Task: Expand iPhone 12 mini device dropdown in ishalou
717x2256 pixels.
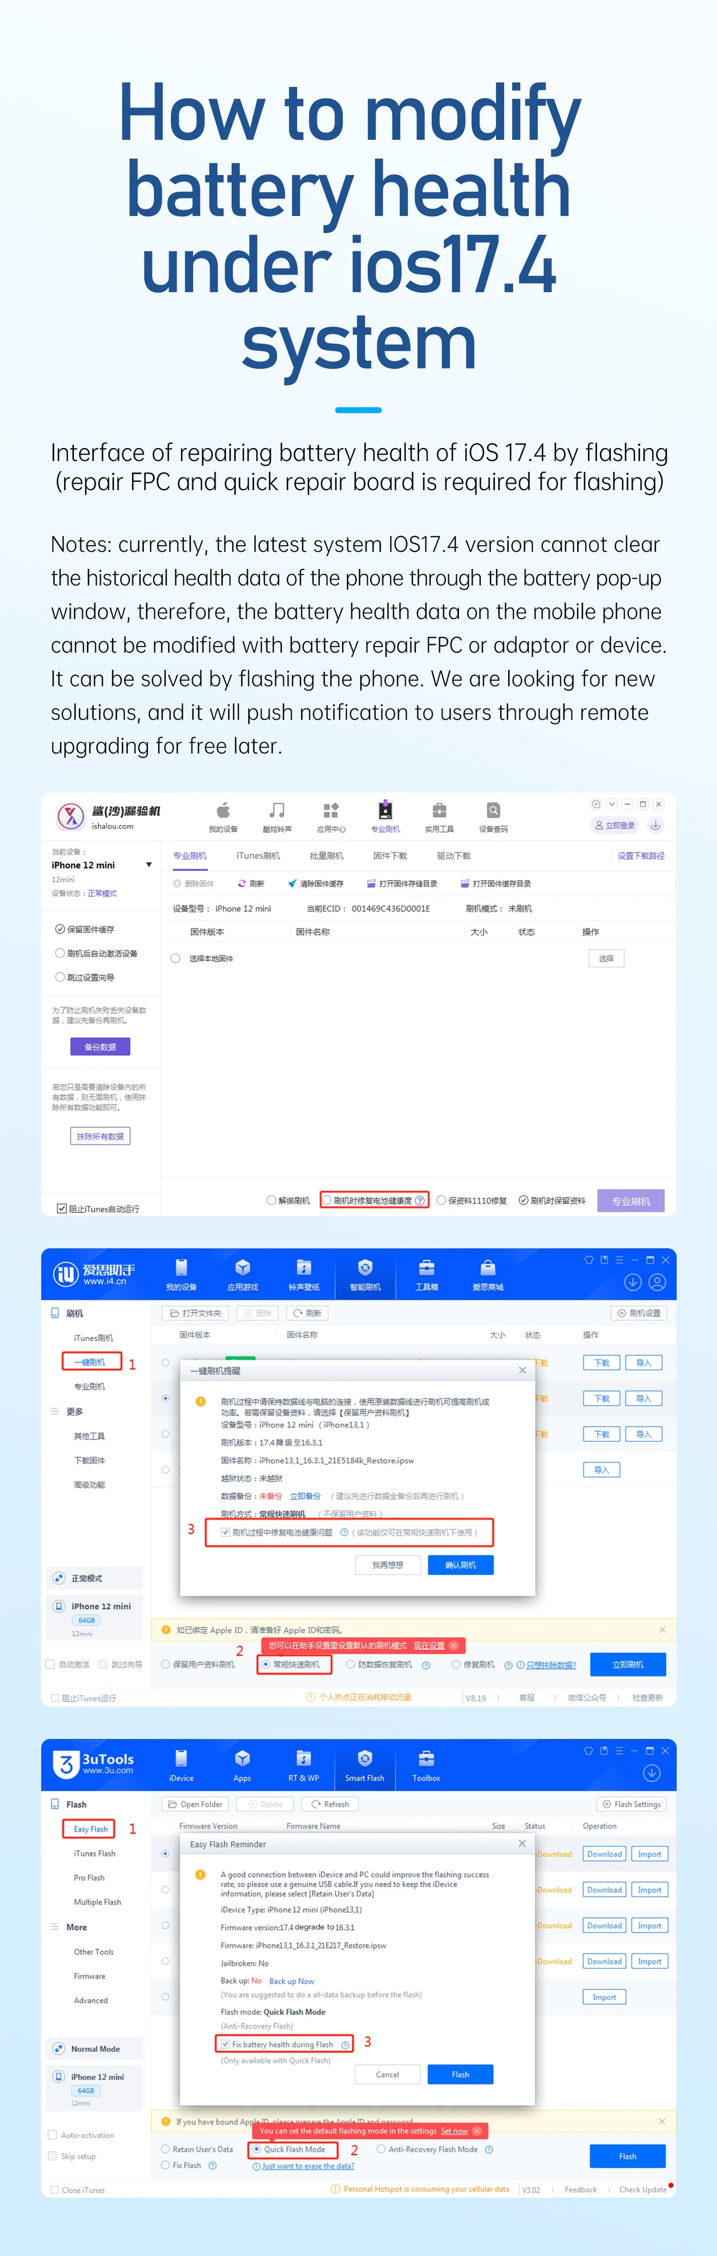Action: (x=149, y=864)
